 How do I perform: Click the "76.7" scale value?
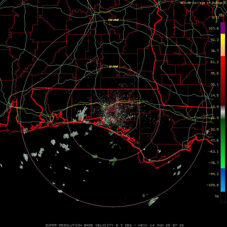tap(215, 51)
